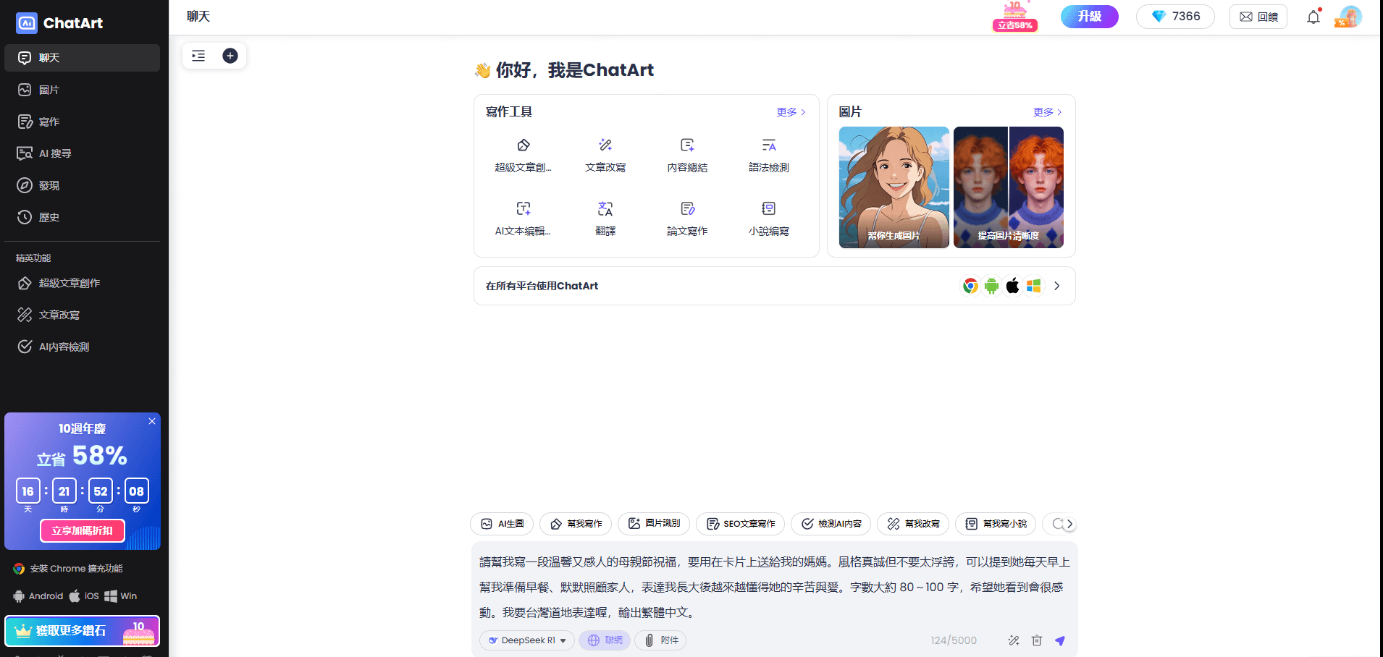Open the 寫作 sidebar item
Viewport: 1383px width, 657px height.
point(82,122)
